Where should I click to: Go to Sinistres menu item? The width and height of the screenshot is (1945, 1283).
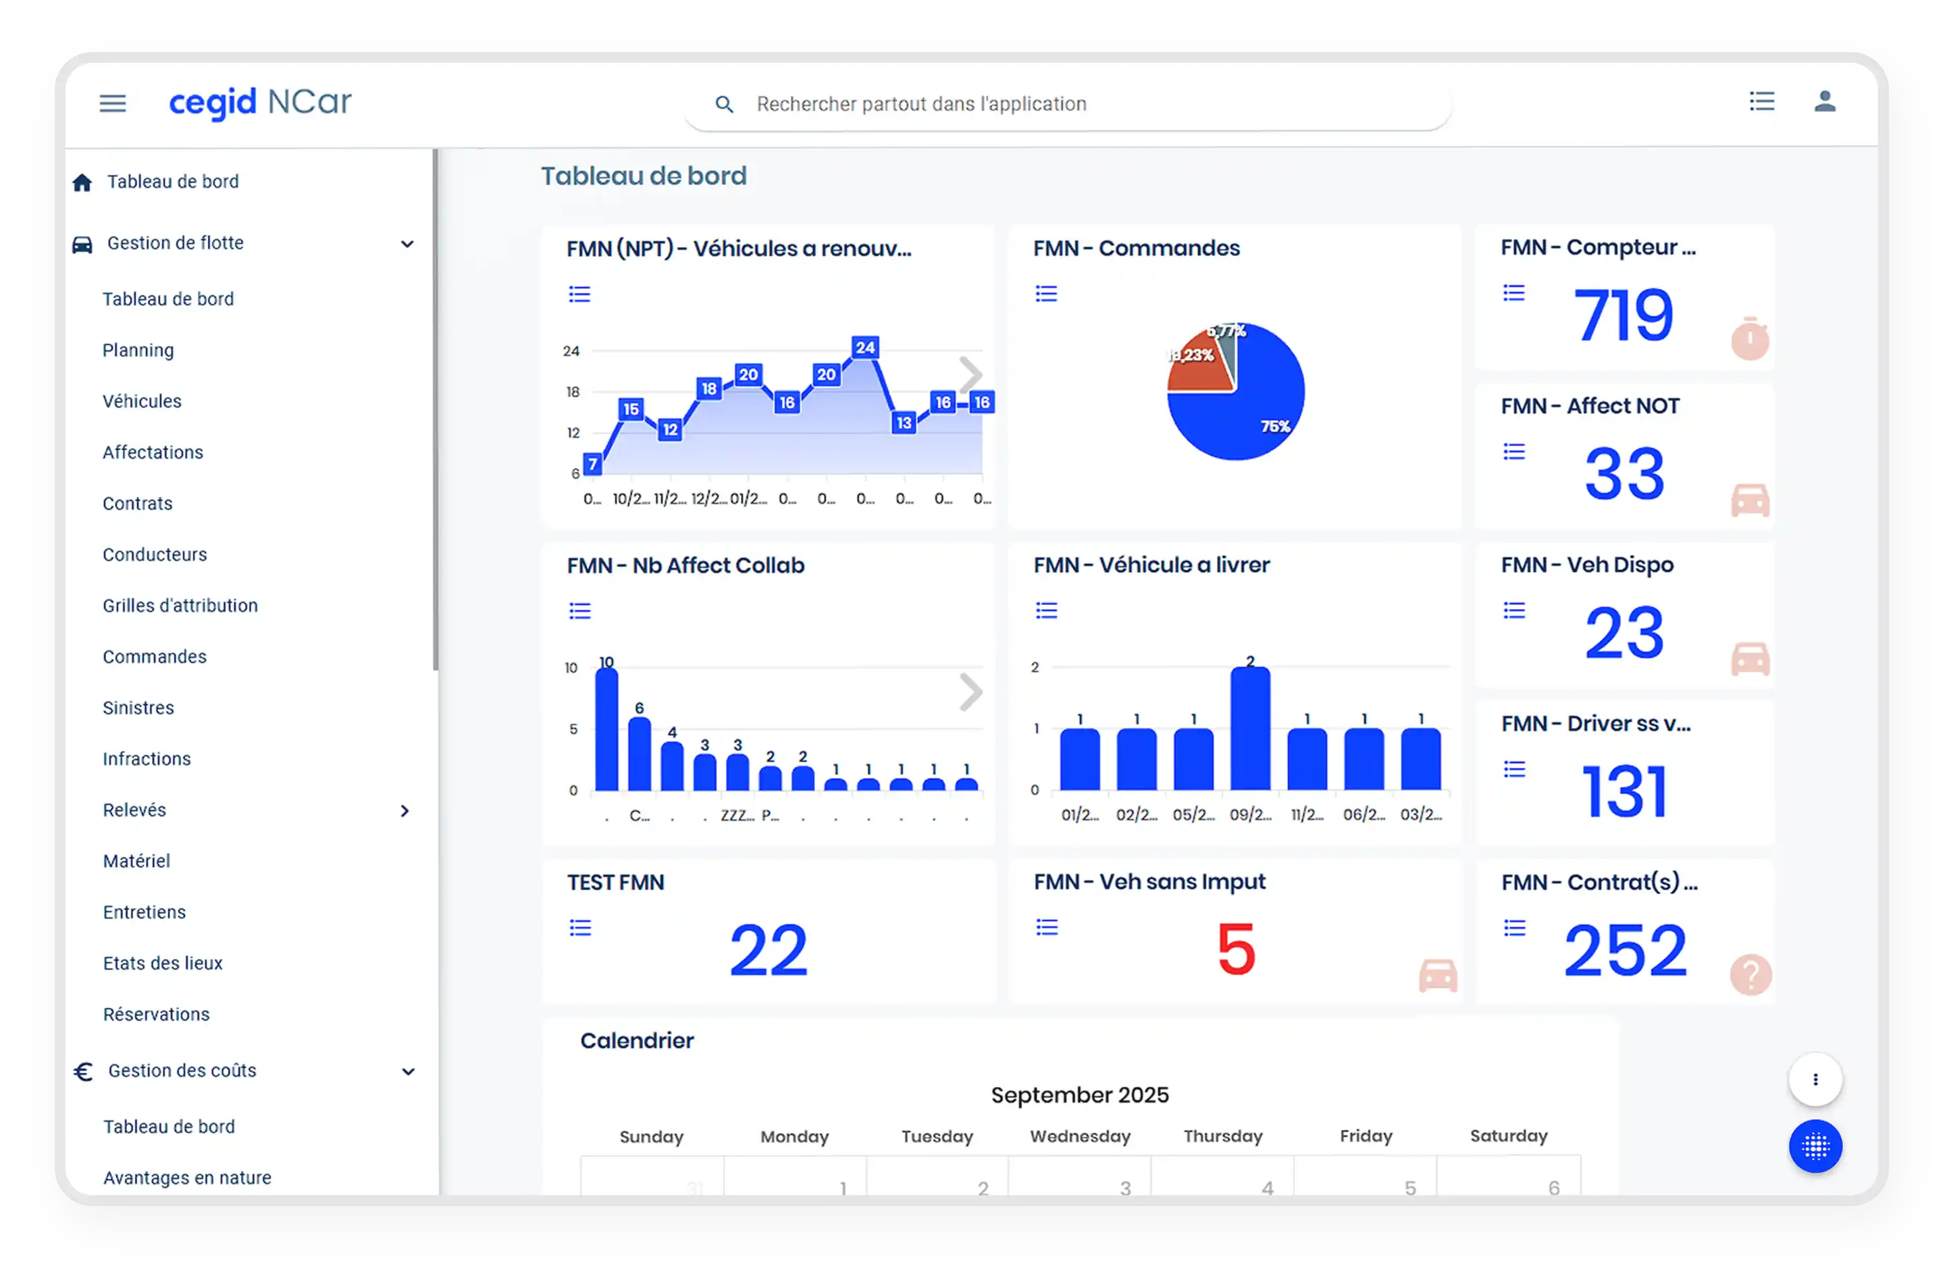pyautogui.click(x=138, y=708)
